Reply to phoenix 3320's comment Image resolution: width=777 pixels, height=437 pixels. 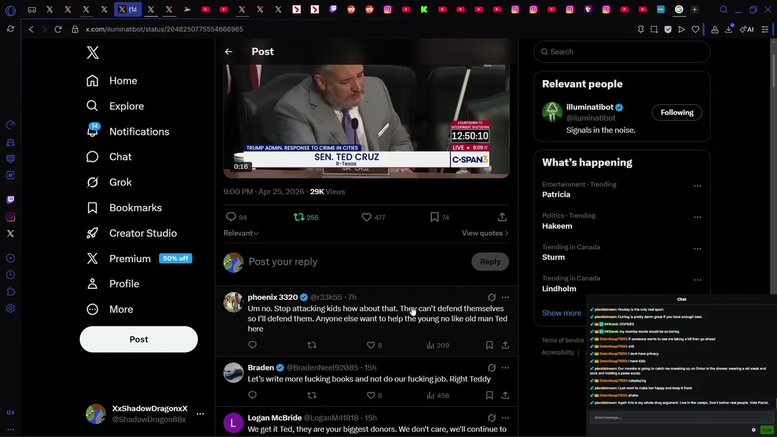(x=253, y=345)
